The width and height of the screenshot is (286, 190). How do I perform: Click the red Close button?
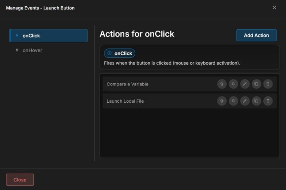[20, 180]
